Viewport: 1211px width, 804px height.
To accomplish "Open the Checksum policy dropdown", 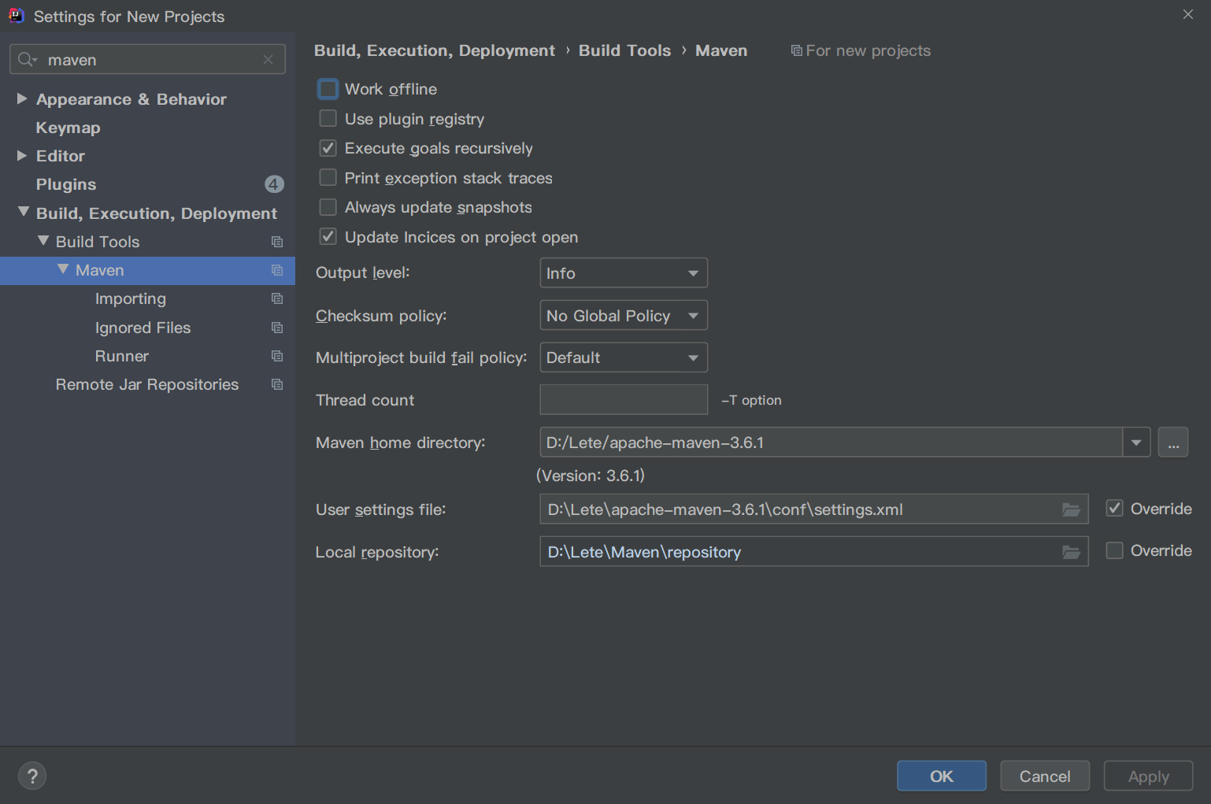I will [x=623, y=316].
